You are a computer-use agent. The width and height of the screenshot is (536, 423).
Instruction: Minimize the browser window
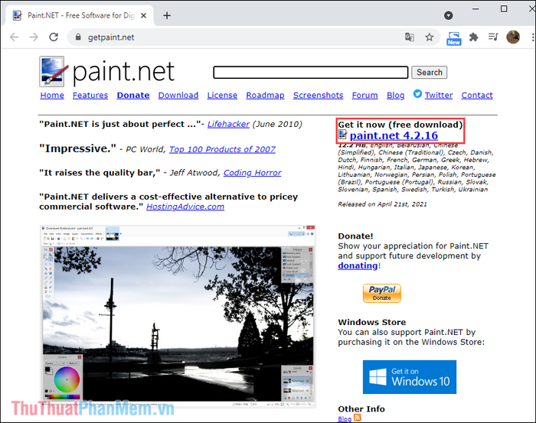[x=476, y=9]
